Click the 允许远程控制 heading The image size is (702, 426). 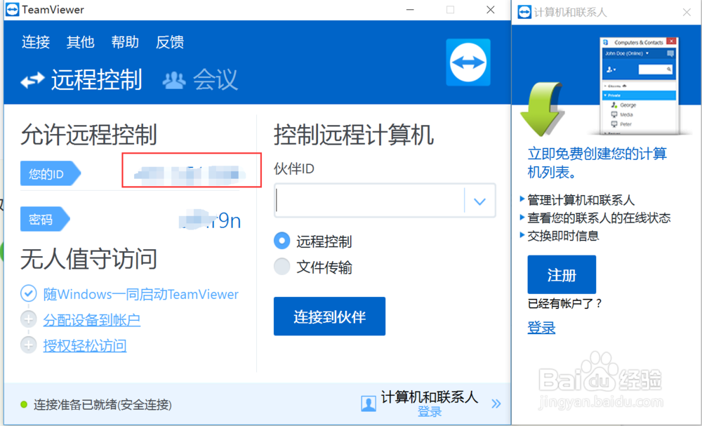88,134
